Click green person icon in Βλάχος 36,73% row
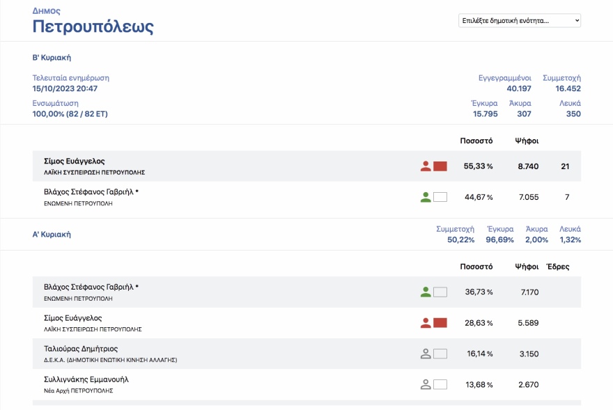 [426, 292]
